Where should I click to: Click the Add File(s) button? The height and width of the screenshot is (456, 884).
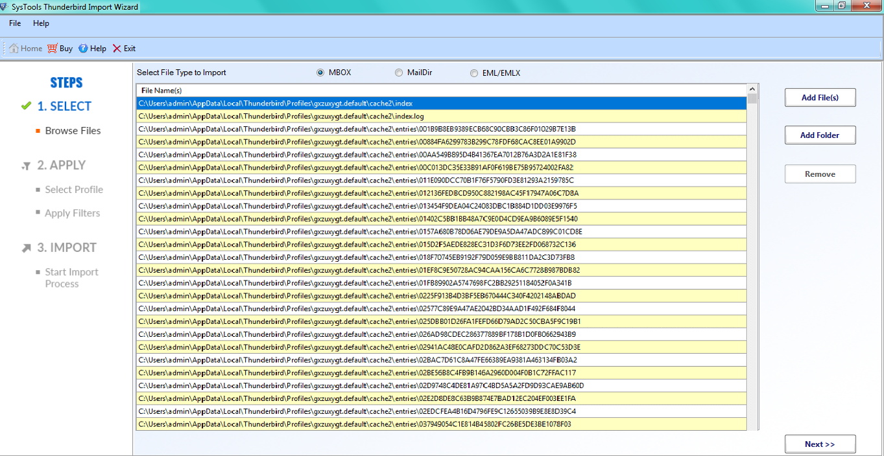point(820,97)
